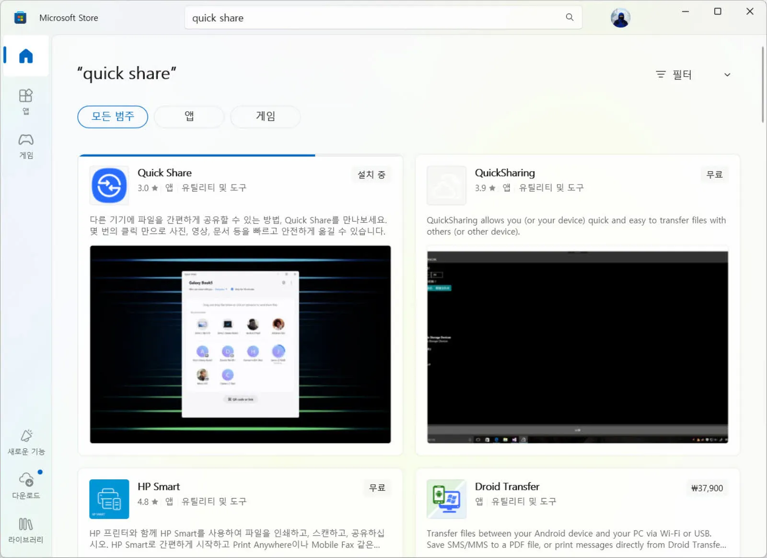The width and height of the screenshot is (767, 558).
Task: Click the filter lines icon beside 필터
Action: point(661,74)
